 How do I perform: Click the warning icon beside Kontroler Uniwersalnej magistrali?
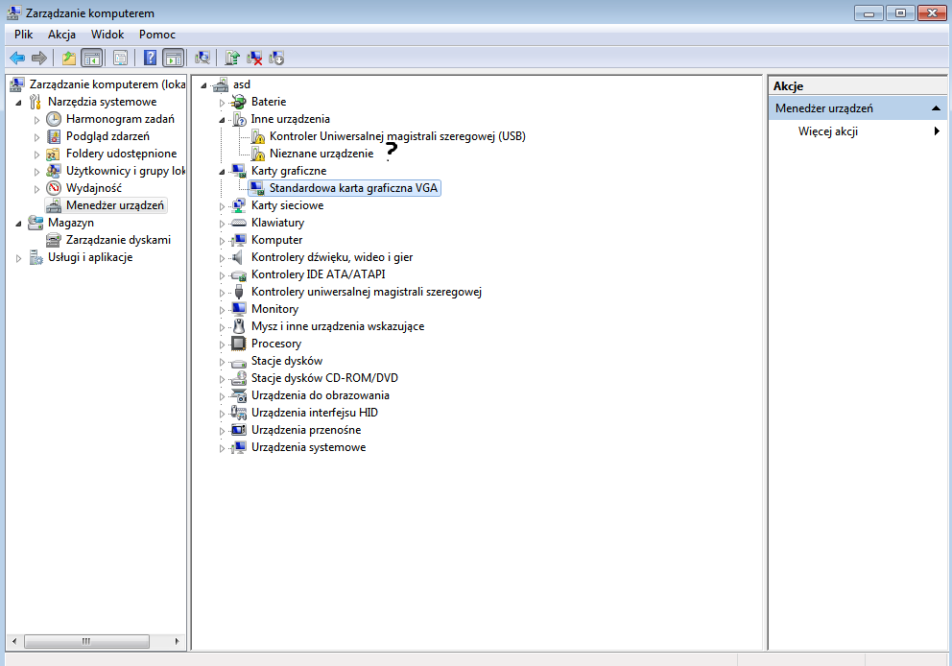[x=258, y=136]
